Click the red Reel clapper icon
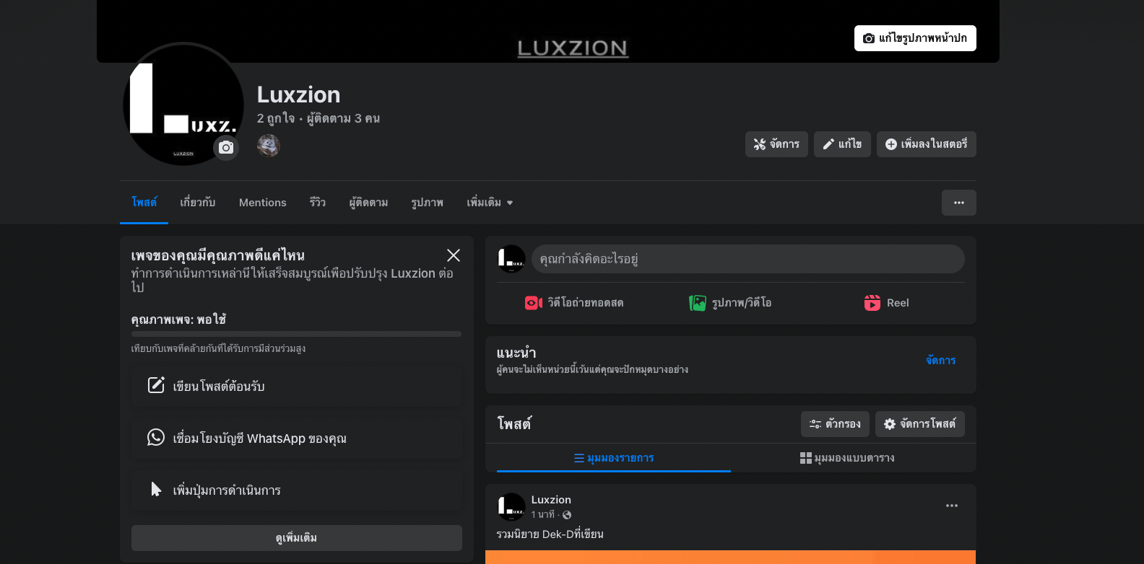Image resolution: width=1144 pixels, height=564 pixels. pyautogui.click(x=872, y=303)
